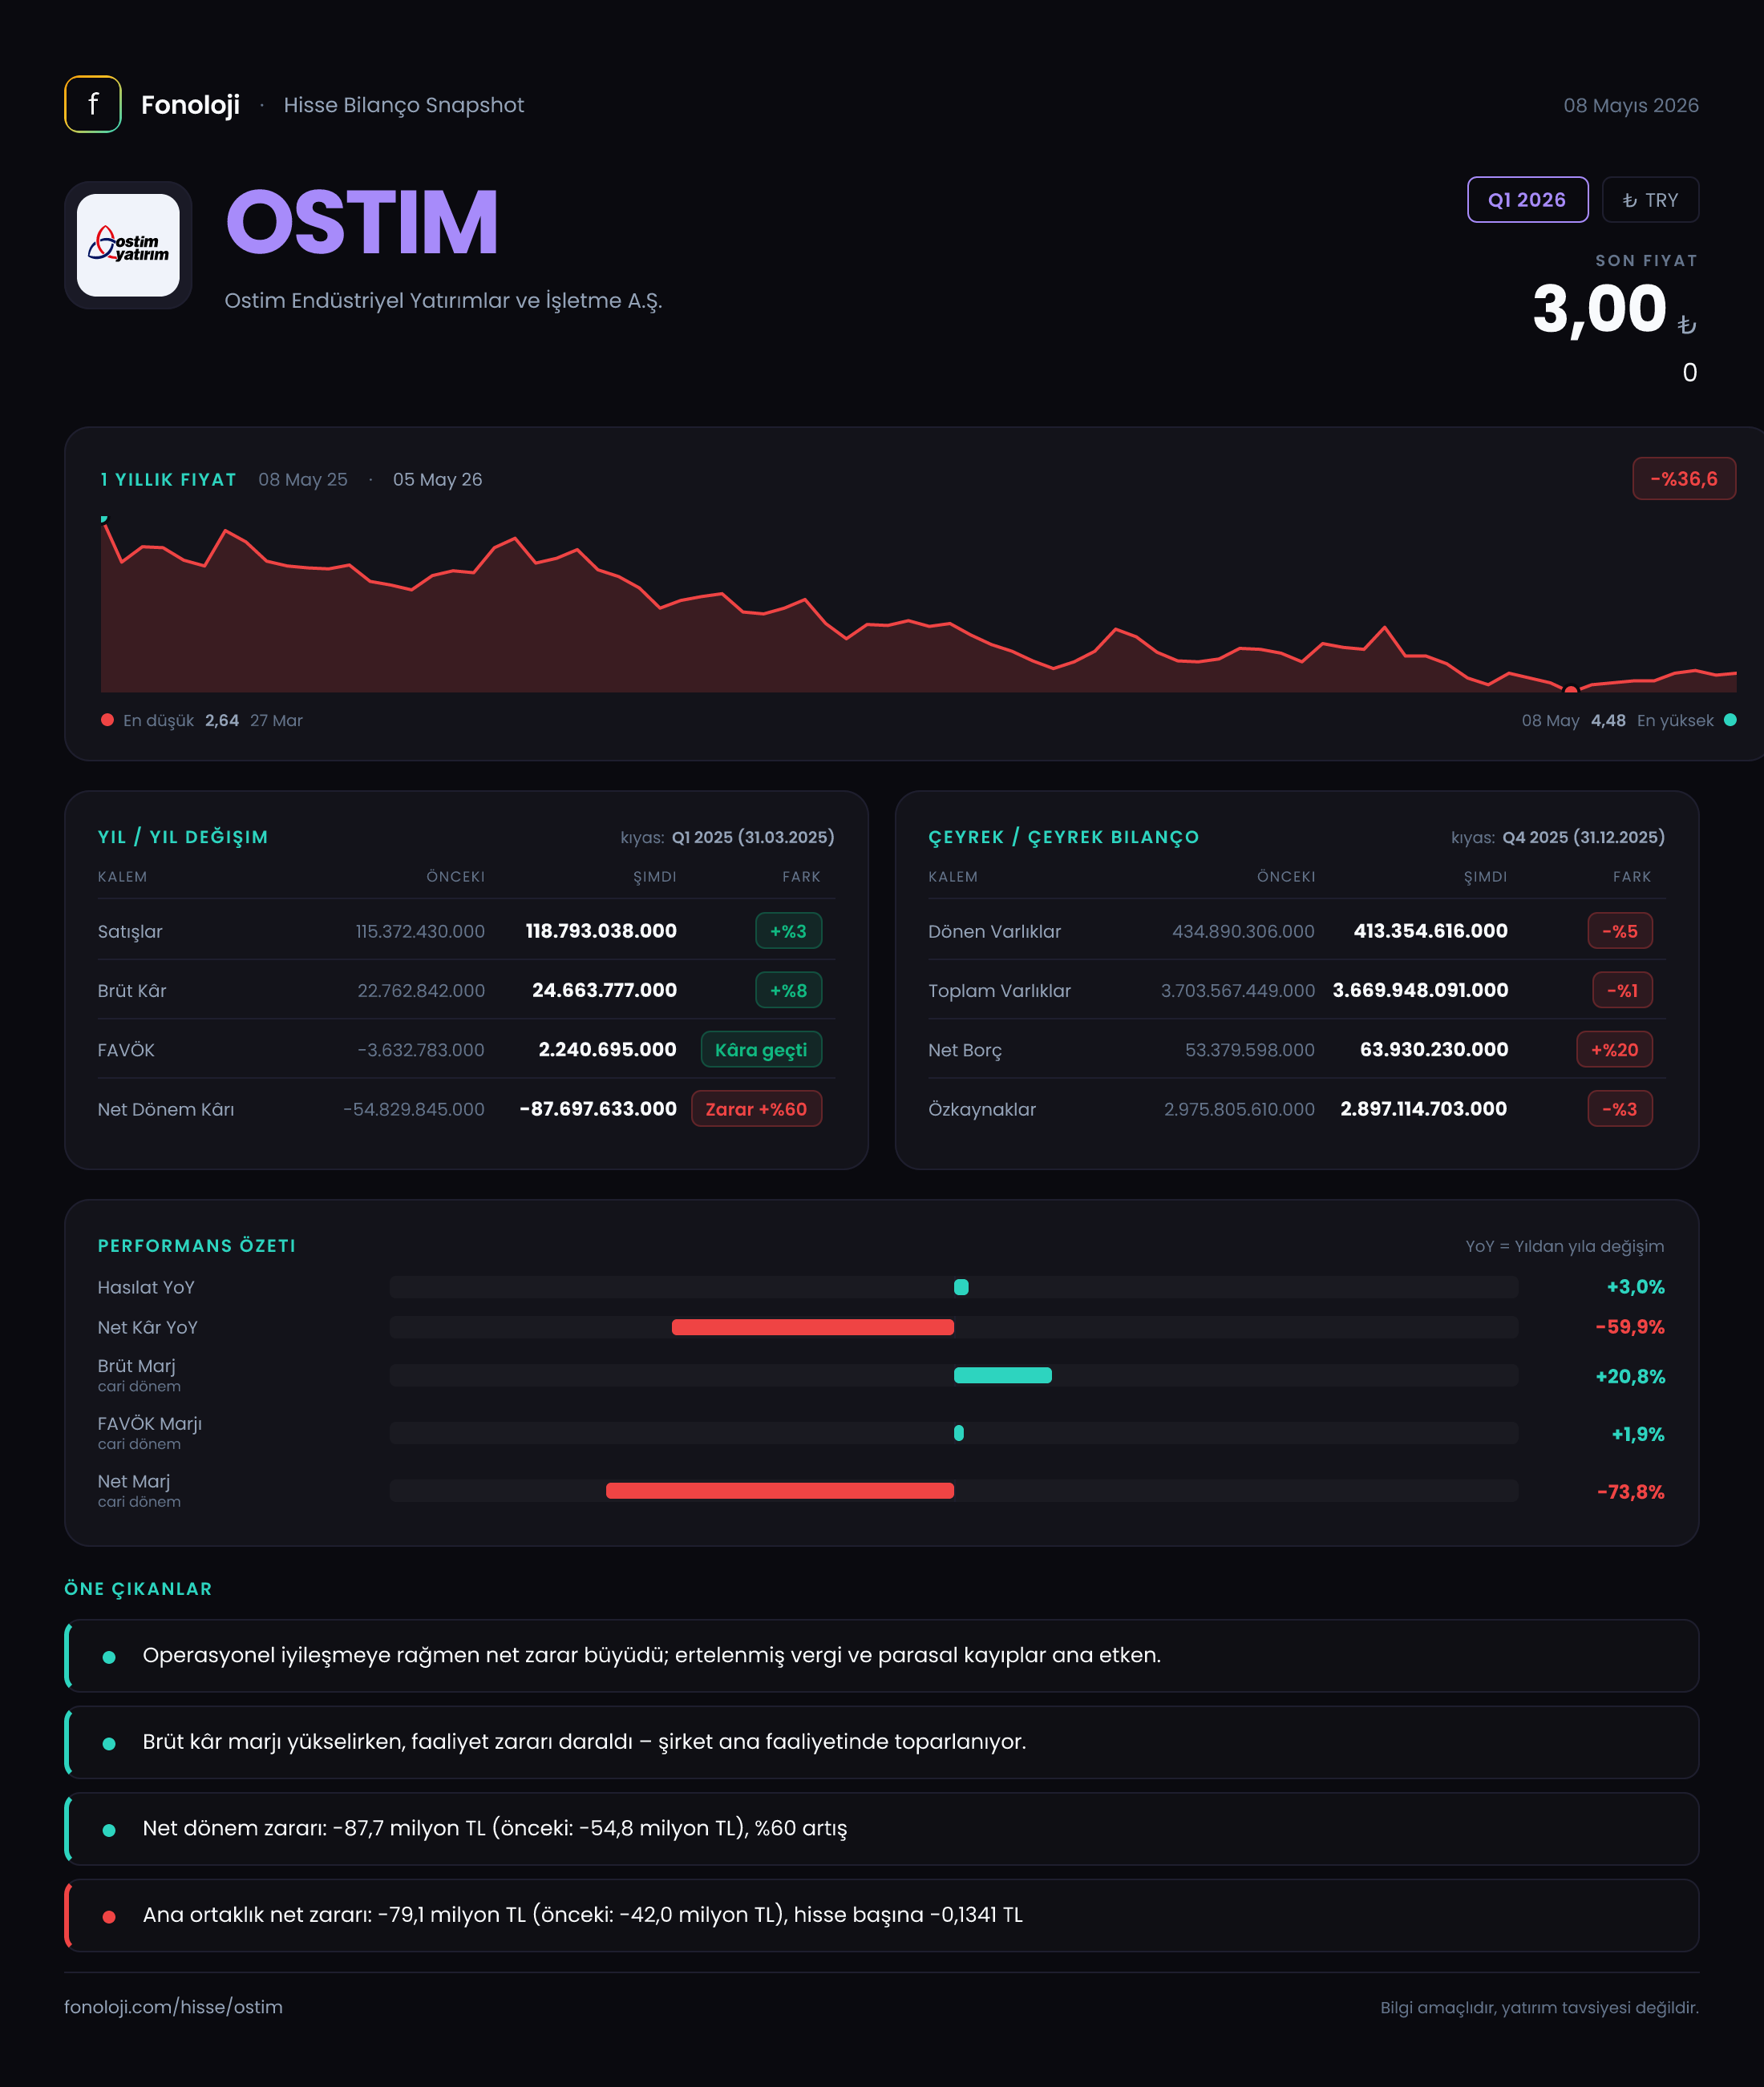Click the lowest price value 2,64
1764x2087 pixels.
click(222, 720)
